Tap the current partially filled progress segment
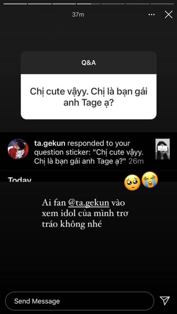This screenshot has height=314, width=177. [89, 4]
